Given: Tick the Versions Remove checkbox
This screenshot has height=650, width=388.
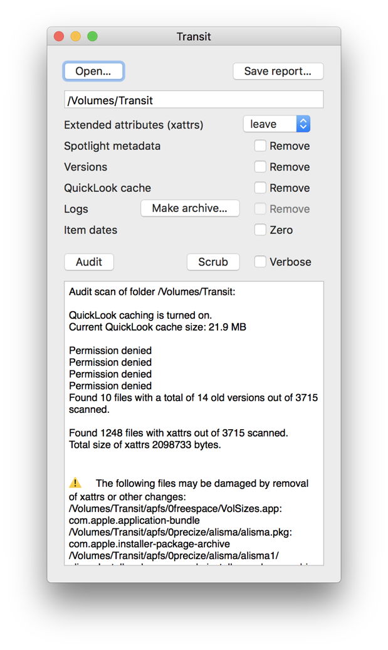Looking at the screenshot, I should point(260,167).
